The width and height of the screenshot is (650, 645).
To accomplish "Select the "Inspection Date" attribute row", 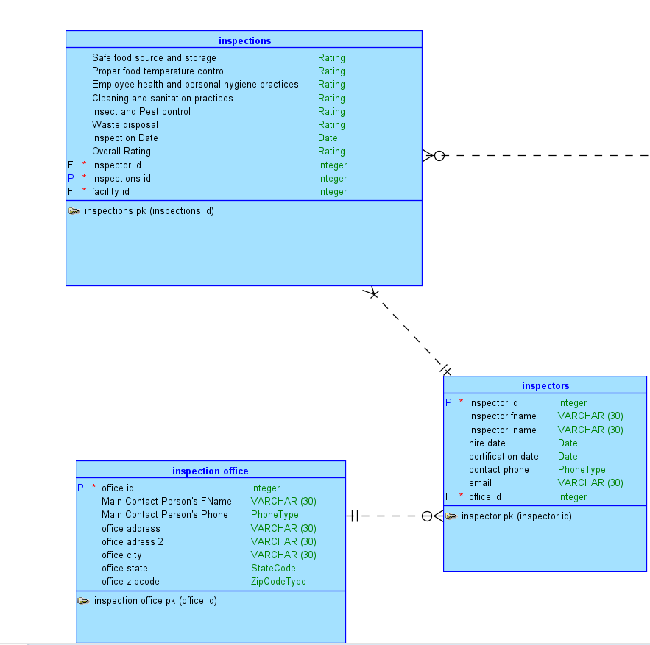I will [x=124, y=138].
